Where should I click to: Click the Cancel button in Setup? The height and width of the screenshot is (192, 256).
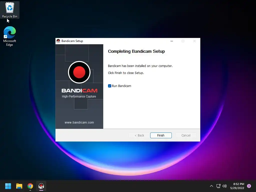[186, 135]
